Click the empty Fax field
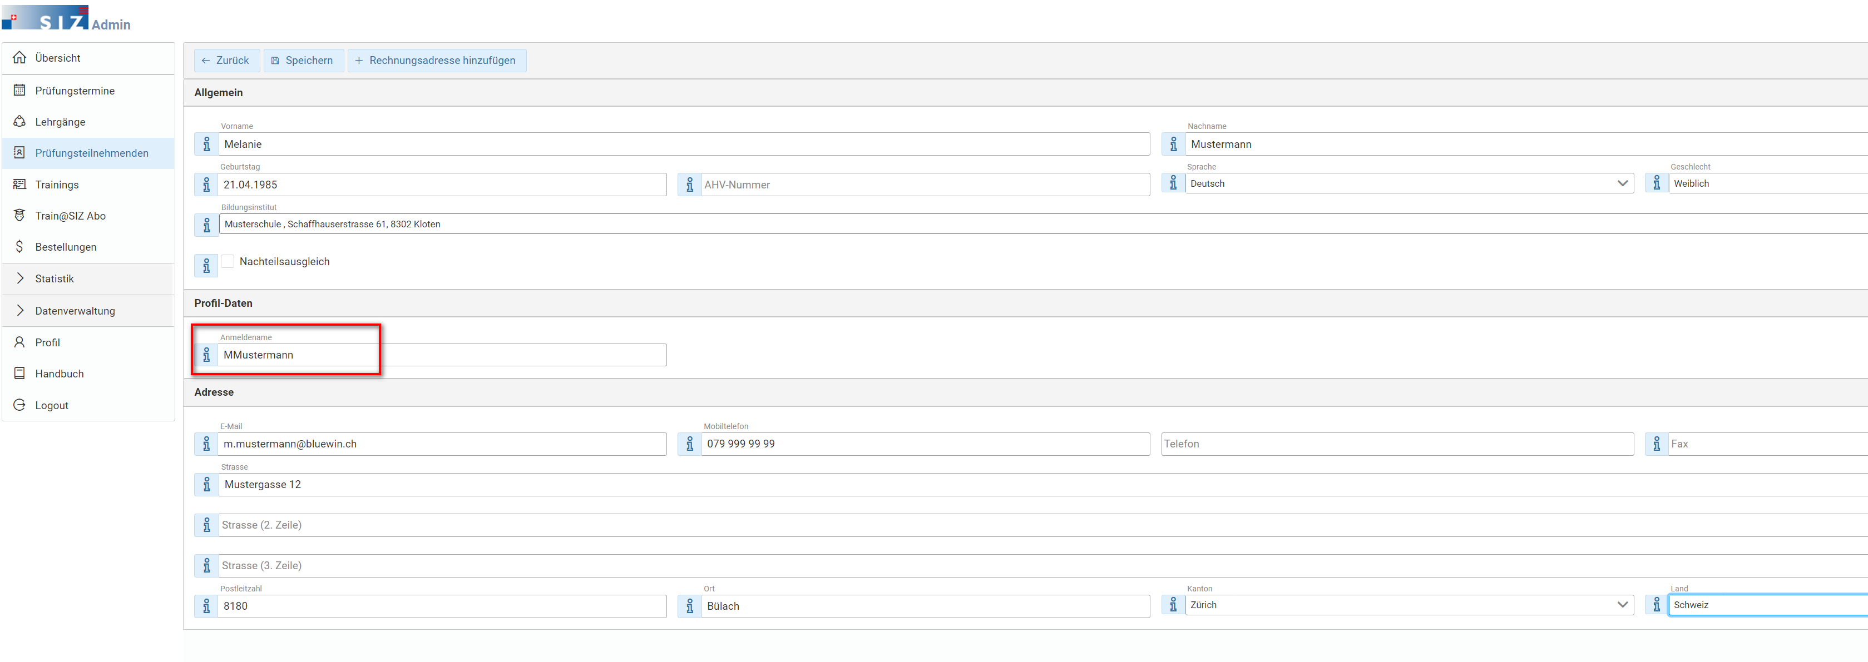Image resolution: width=1868 pixels, height=662 pixels. click(1768, 444)
